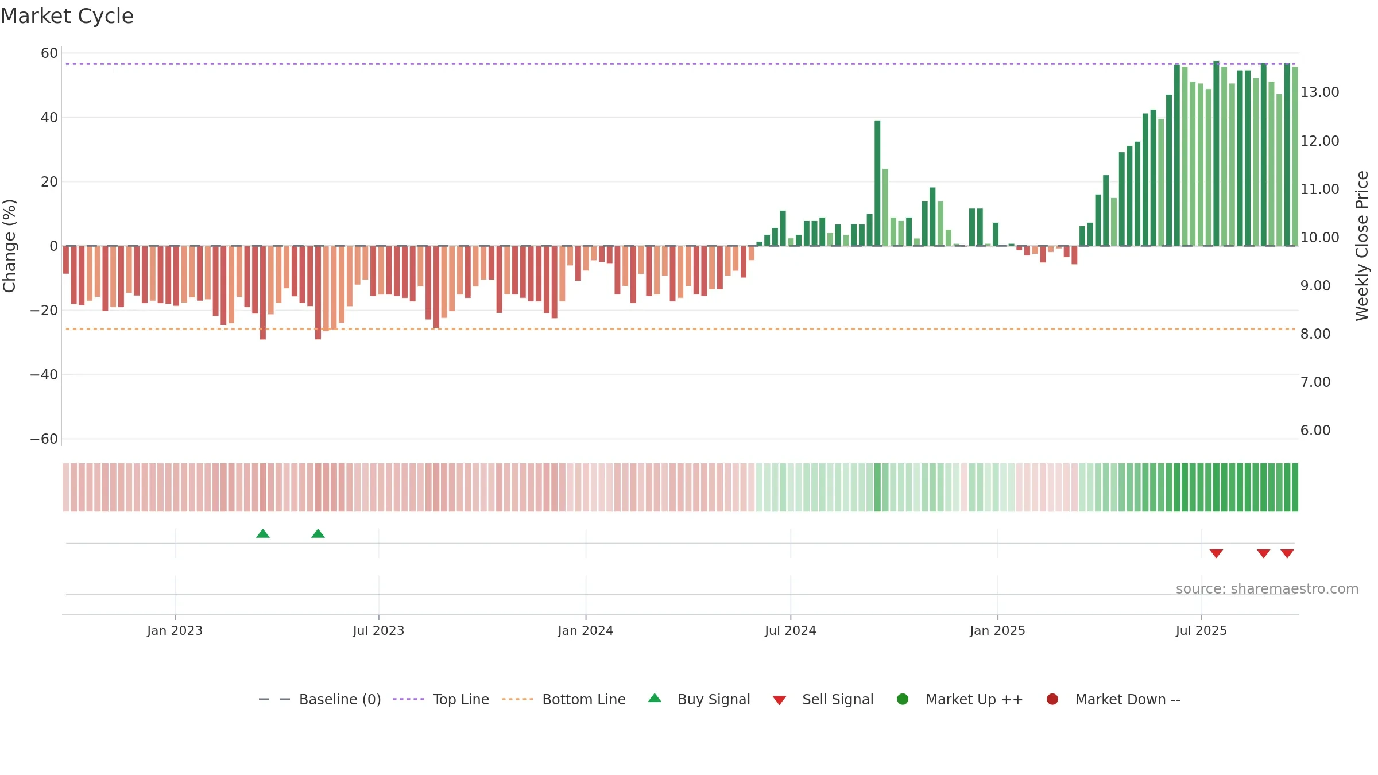Click the grey dashed Baseline legend swatch
Screen dimensions: 1378x775
coord(274,699)
